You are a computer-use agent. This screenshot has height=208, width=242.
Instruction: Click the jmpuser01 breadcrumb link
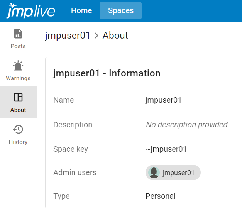68,36
